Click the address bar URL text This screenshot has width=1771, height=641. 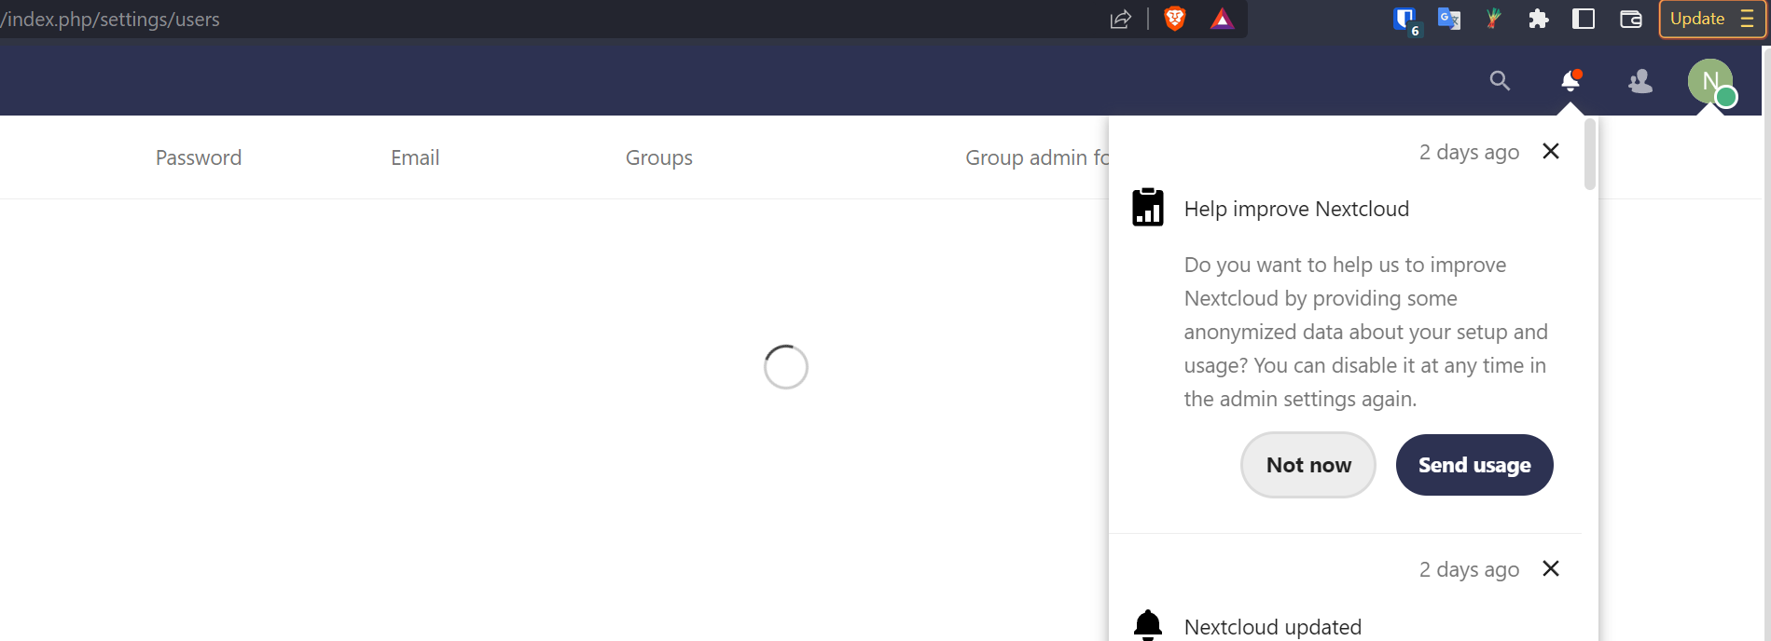pos(110,20)
